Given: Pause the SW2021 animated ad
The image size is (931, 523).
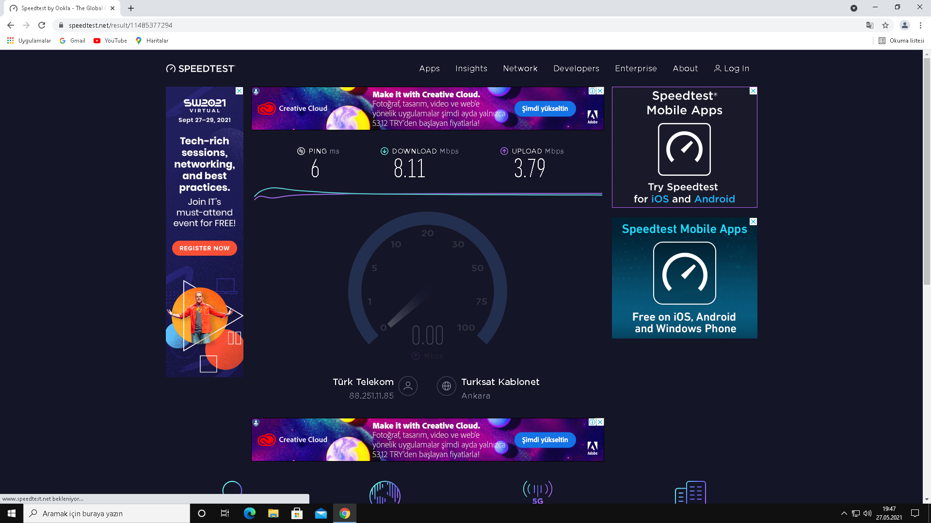Looking at the screenshot, I should tap(234, 338).
